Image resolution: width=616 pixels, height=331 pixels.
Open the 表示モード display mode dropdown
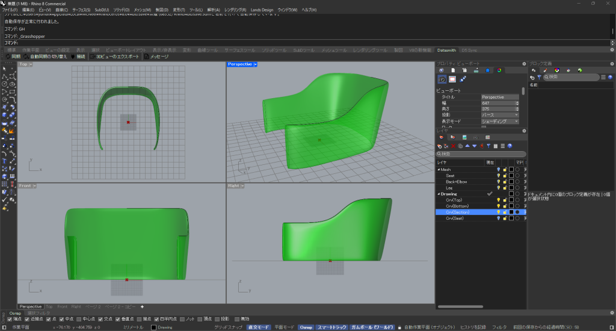[x=499, y=120]
